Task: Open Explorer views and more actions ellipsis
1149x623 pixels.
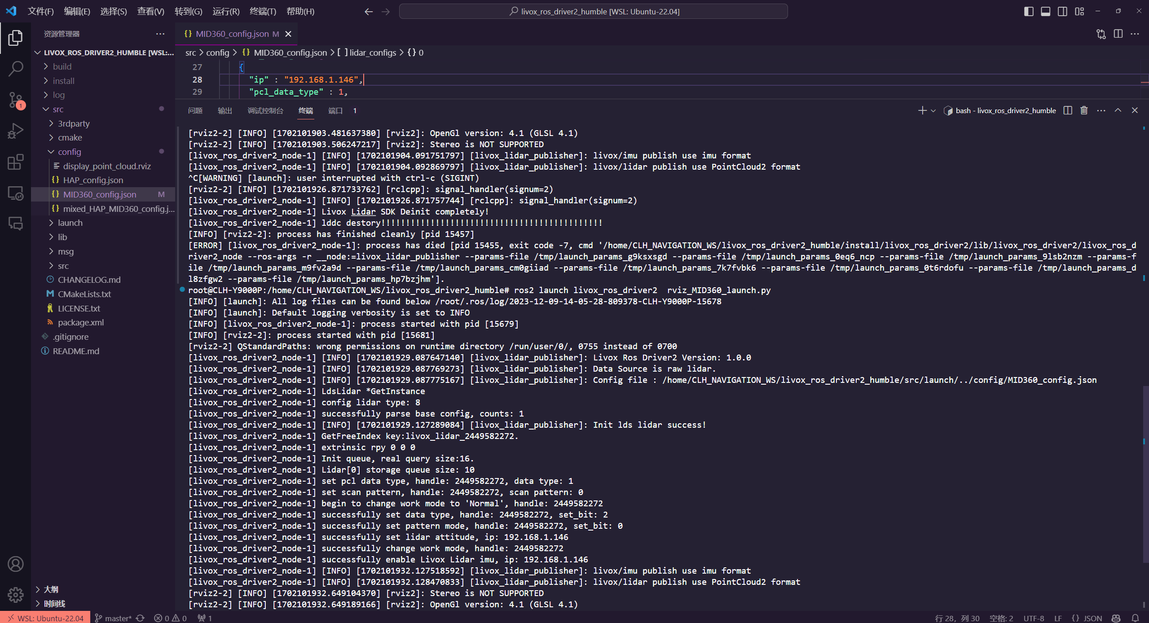Action: (160, 34)
